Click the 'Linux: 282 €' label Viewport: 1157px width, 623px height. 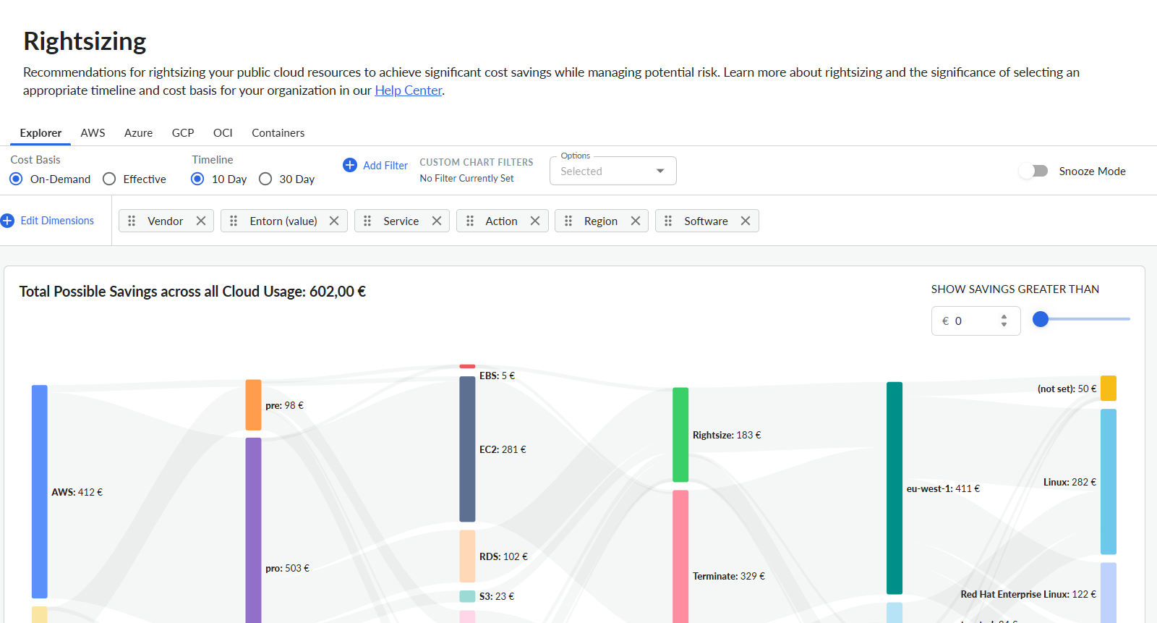coord(1070,482)
